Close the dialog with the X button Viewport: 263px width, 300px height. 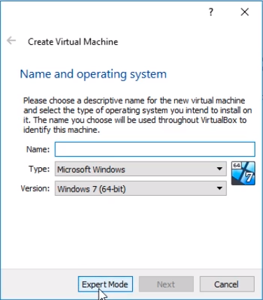245,12
